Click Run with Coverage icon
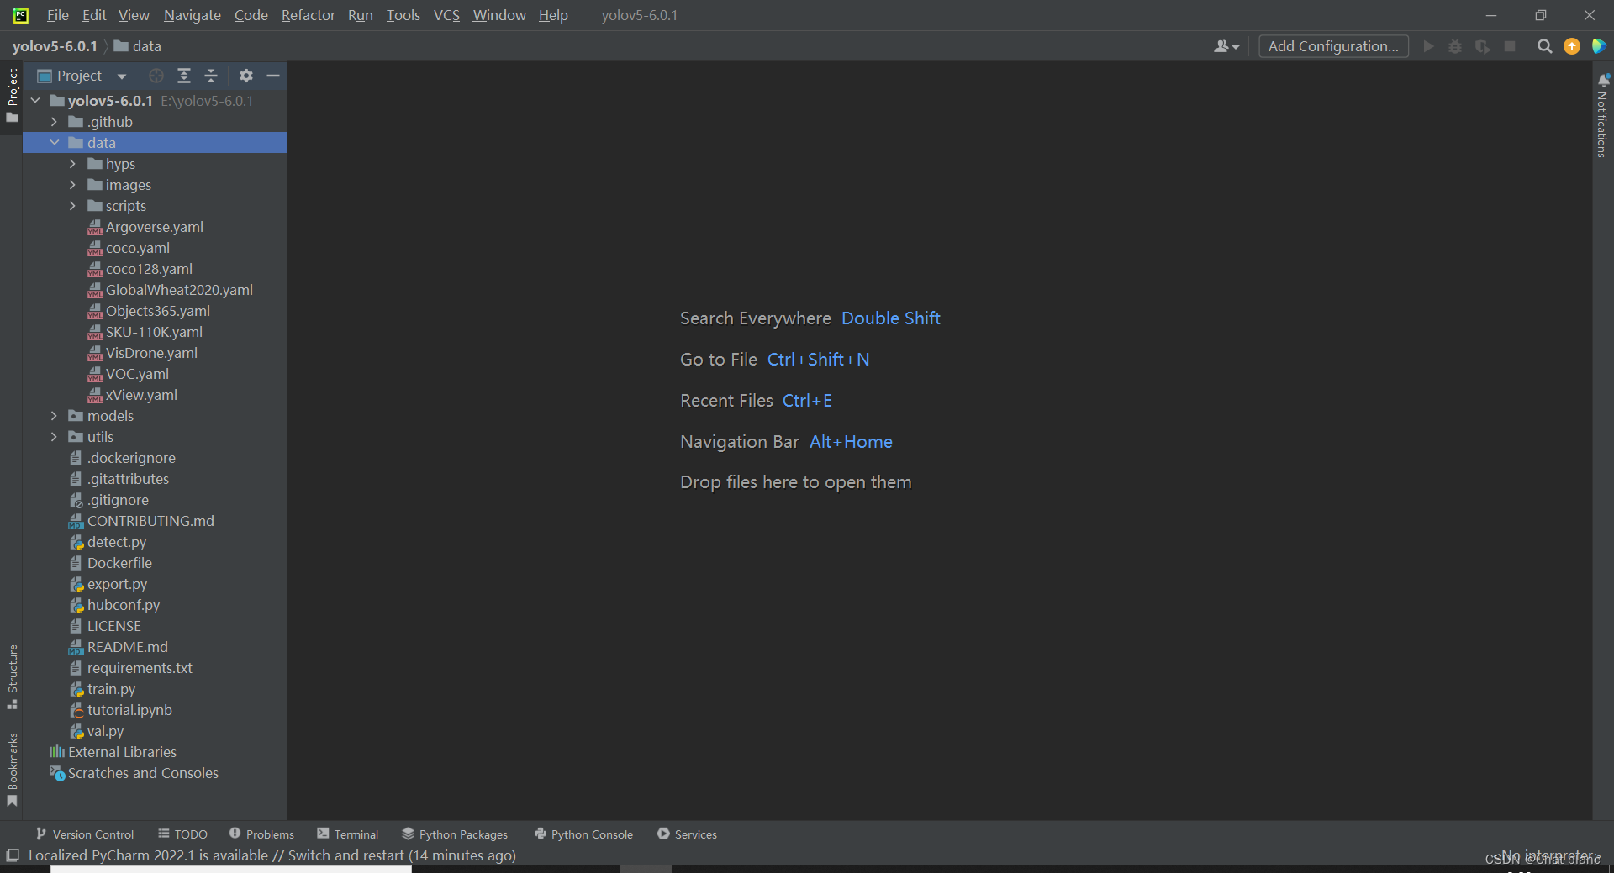Viewport: 1614px width, 873px height. tap(1483, 46)
